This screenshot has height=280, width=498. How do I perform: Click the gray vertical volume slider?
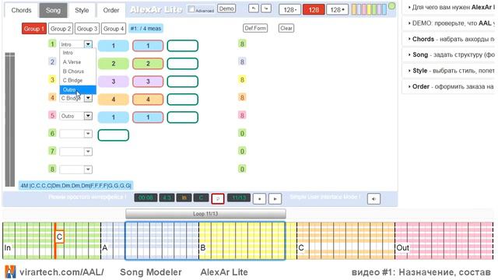click(x=10, y=120)
